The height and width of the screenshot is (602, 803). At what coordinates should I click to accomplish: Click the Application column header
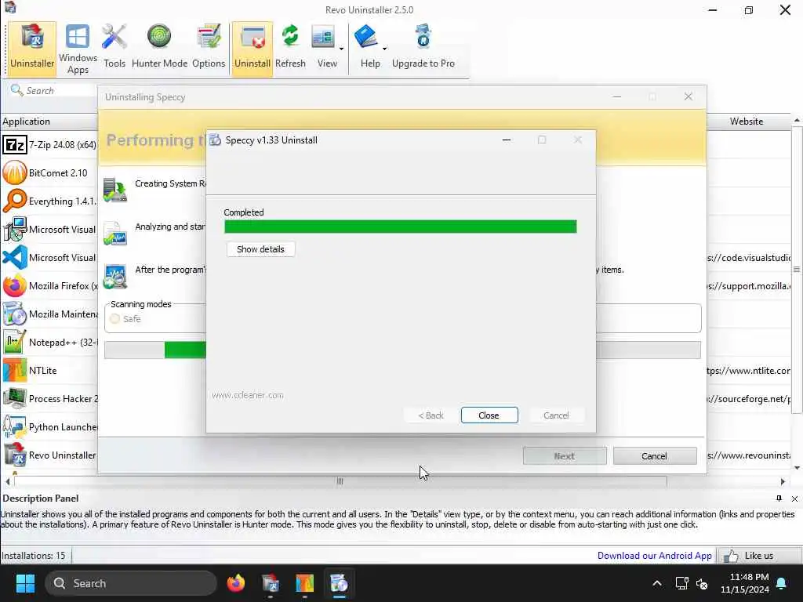(x=49, y=121)
